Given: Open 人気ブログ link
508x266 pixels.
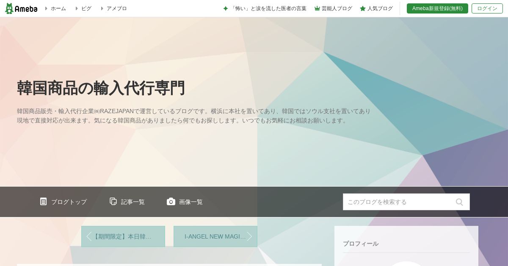Looking at the screenshot, I should (380, 8).
